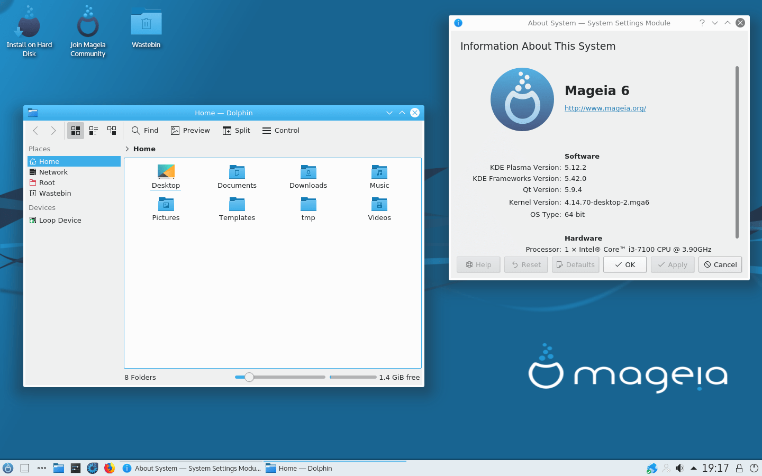Open the Control menu in Dolphin
This screenshot has height=476, width=762.
[x=281, y=131]
